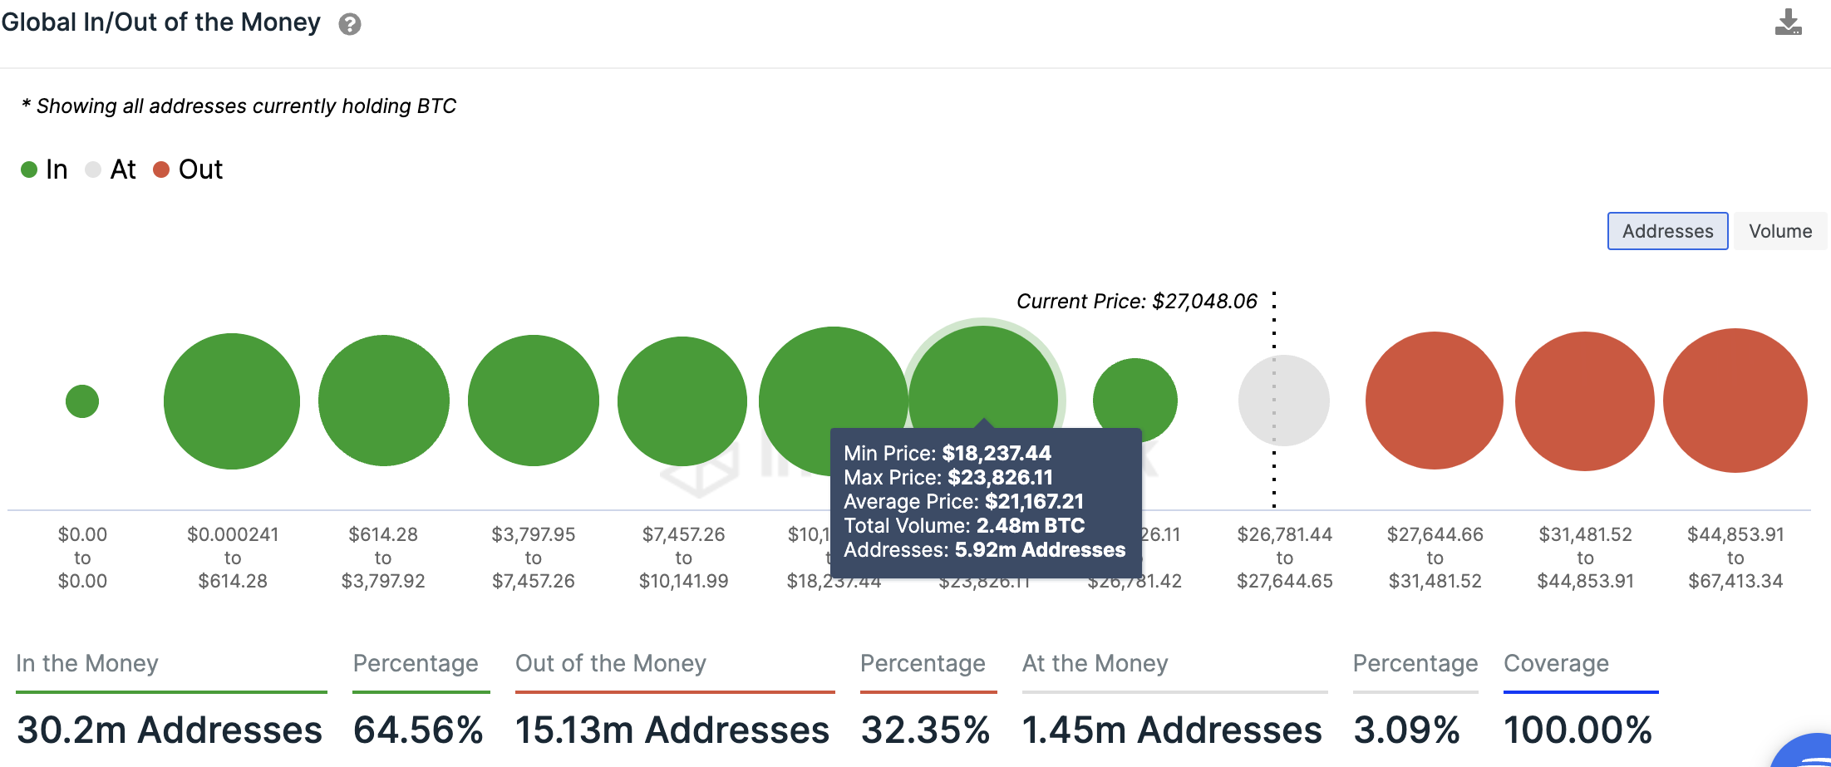Select the gray At the Money bubble

(1284, 401)
